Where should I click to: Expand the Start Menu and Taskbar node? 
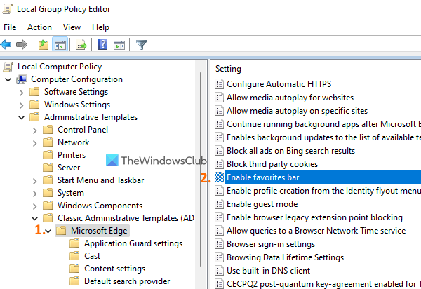34,181
